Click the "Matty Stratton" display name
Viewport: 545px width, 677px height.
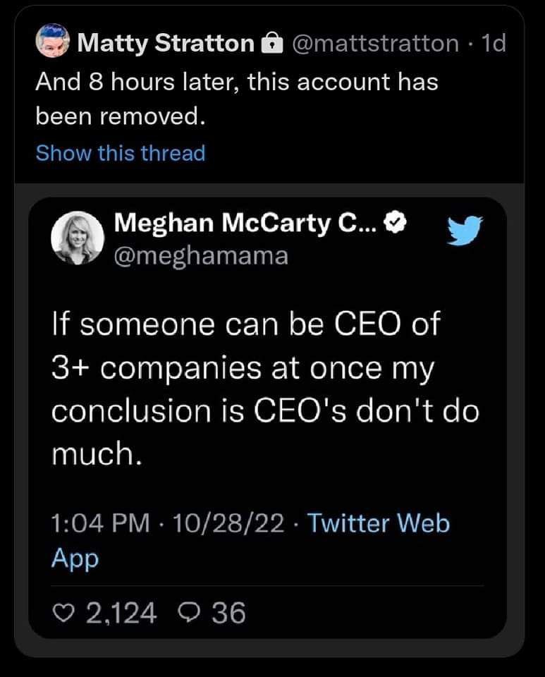click(x=166, y=44)
